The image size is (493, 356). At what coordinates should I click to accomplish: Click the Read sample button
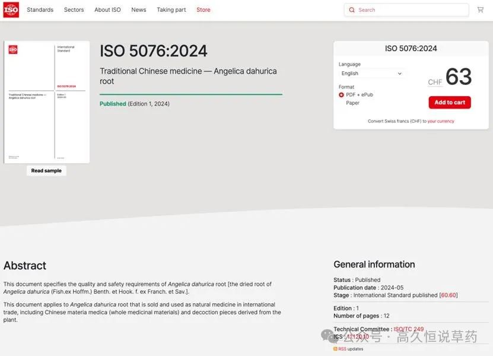pyautogui.click(x=46, y=171)
